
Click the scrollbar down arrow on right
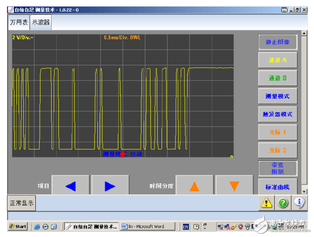pos(304,191)
